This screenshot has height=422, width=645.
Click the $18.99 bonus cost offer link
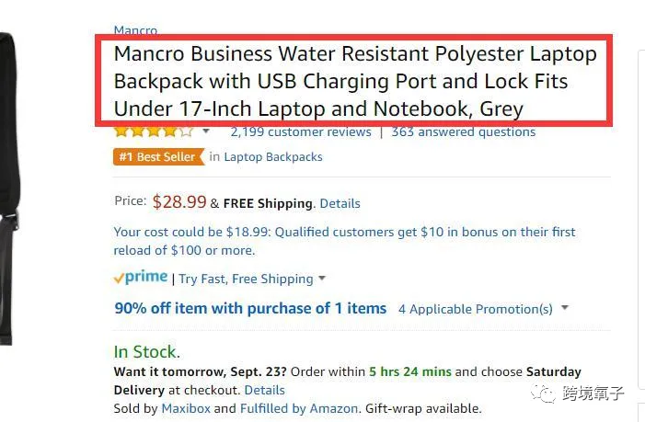[344, 241]
